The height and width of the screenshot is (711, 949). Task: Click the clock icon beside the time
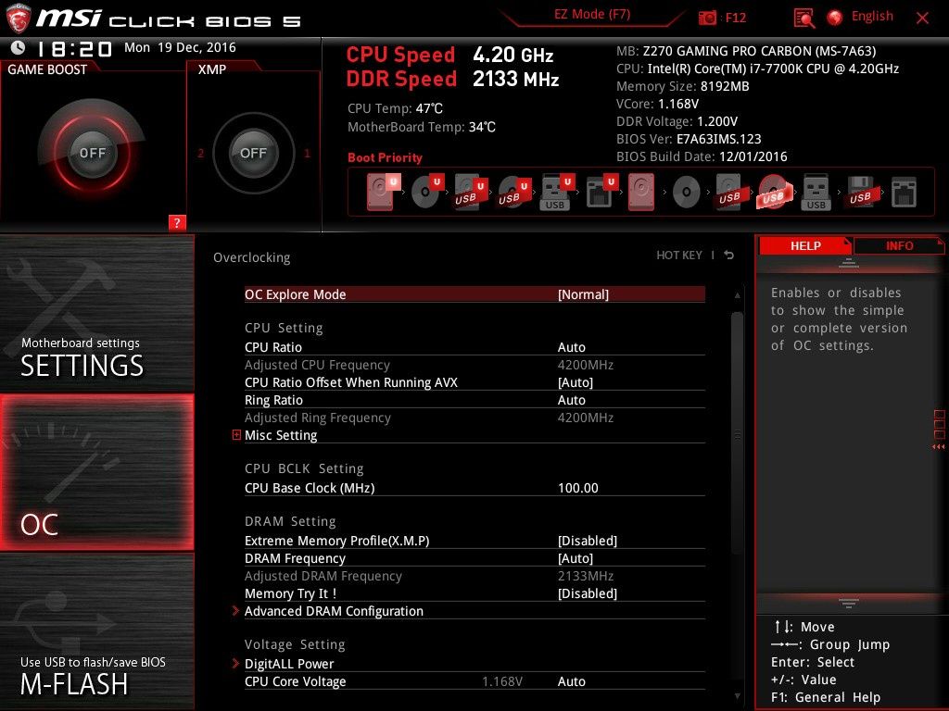pyautogui.click(x=19, y=47)
